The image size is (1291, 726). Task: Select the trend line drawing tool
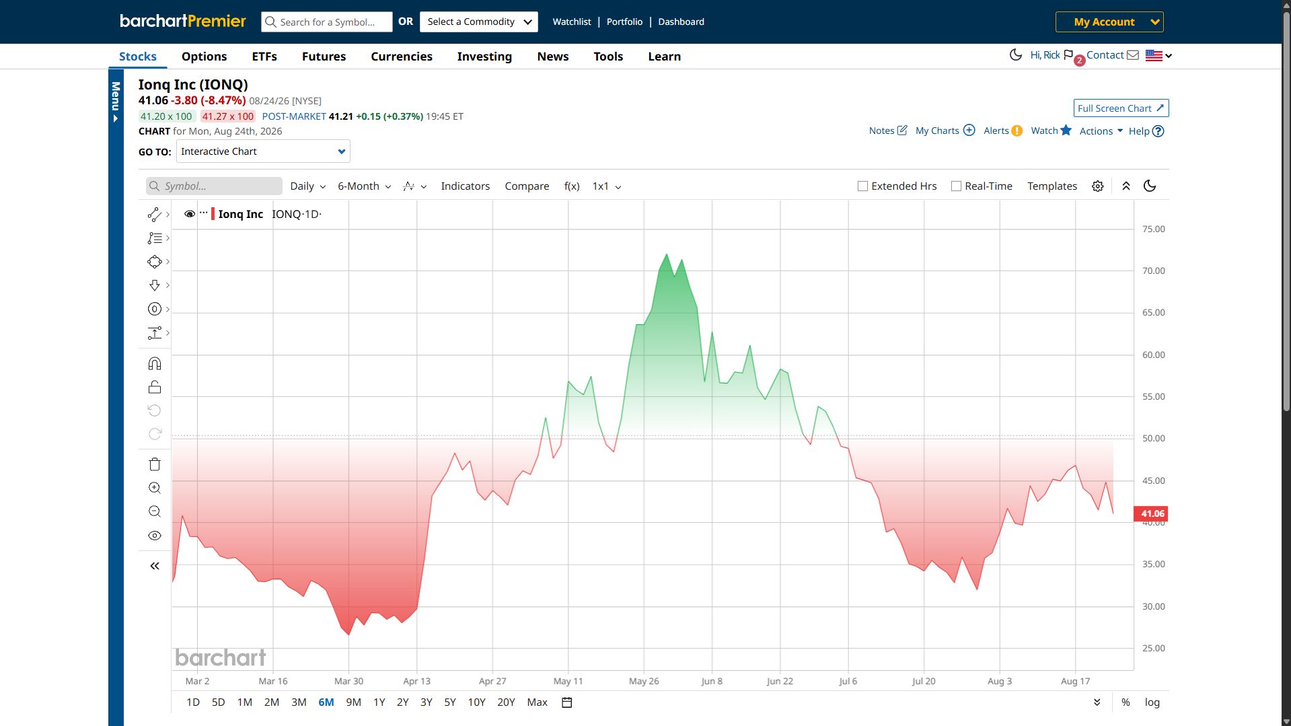pyautogui.click(x=154, y=215)
